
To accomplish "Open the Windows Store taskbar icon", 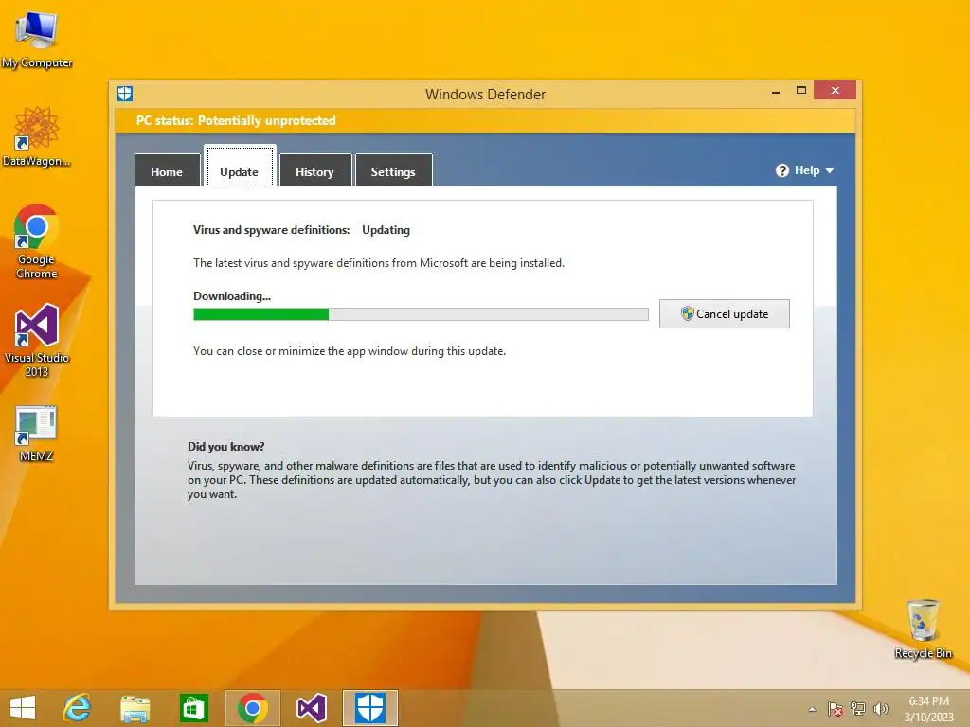I will 193,708.
